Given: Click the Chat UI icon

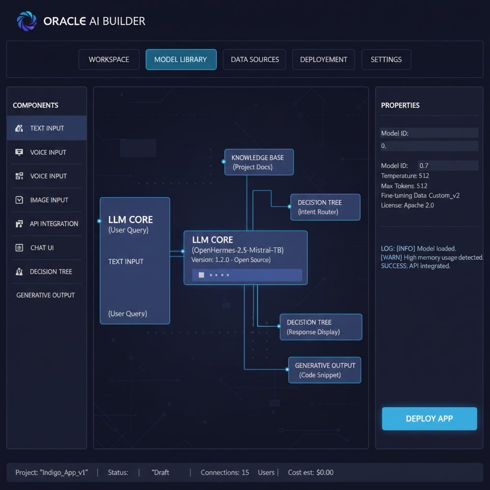Looking at the screenshot, I should tap(19, 248).
